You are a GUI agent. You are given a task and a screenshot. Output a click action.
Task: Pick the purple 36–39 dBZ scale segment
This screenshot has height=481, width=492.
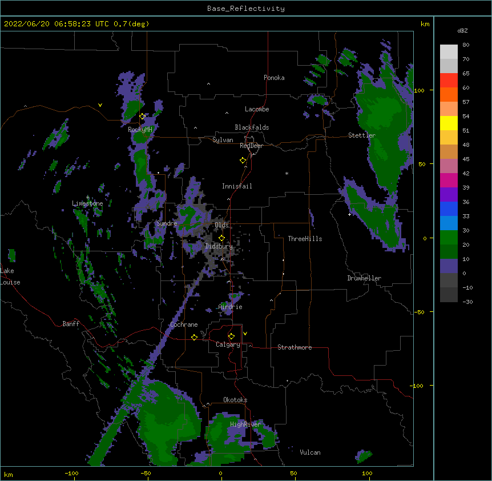coord(449,195)
